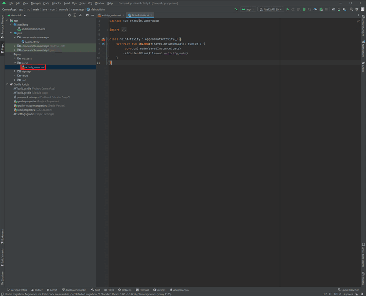Run the app with the green Run button
Viewport: 366px width, 296px height.
[x=288, y=9]
